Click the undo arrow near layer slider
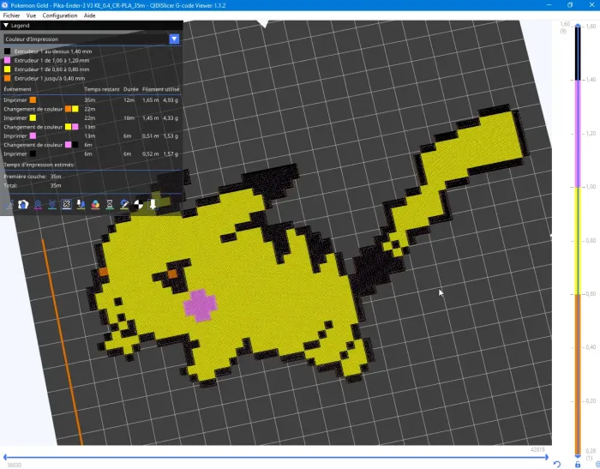Viewport: 600px width, 469px height. (557, 465)
